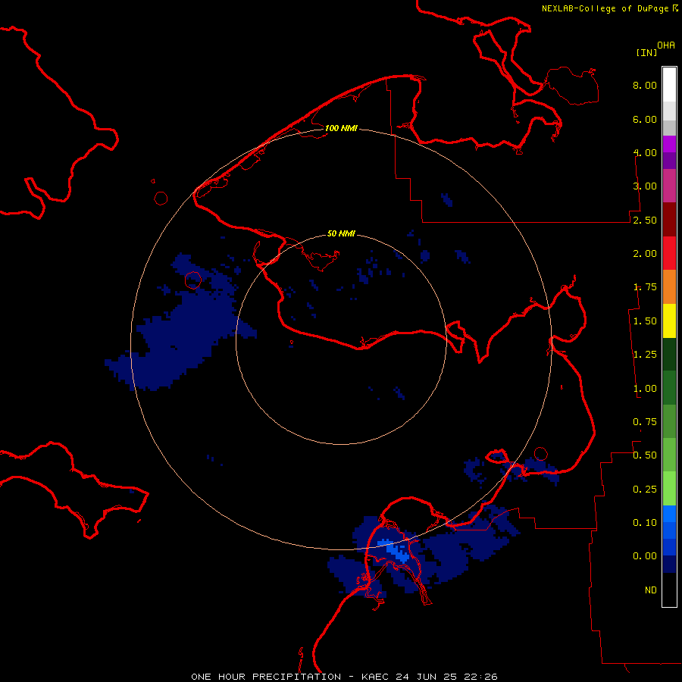Select the darkest green swatch beside 1.25
682x682 pixels.
pyautogui.click(x=669, y=355)
